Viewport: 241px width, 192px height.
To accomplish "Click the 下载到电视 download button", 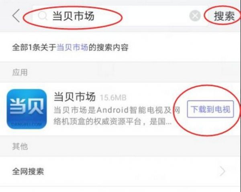I will (x=210, y=109).
